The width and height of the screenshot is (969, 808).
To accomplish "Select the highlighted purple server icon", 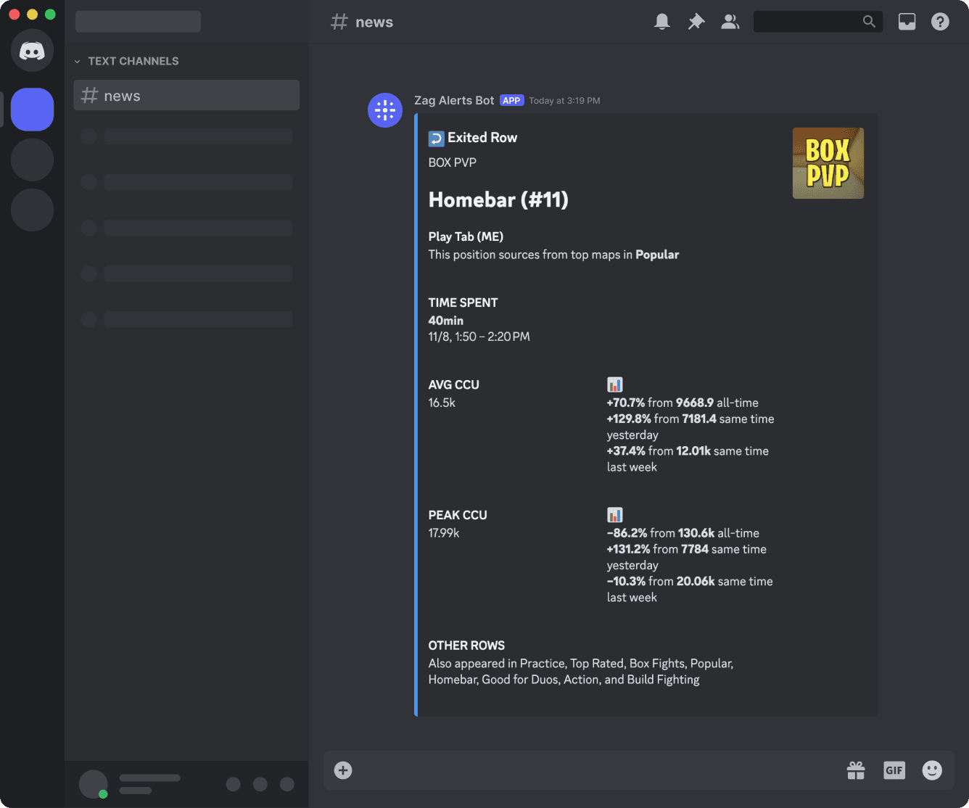I will point(32,110).
